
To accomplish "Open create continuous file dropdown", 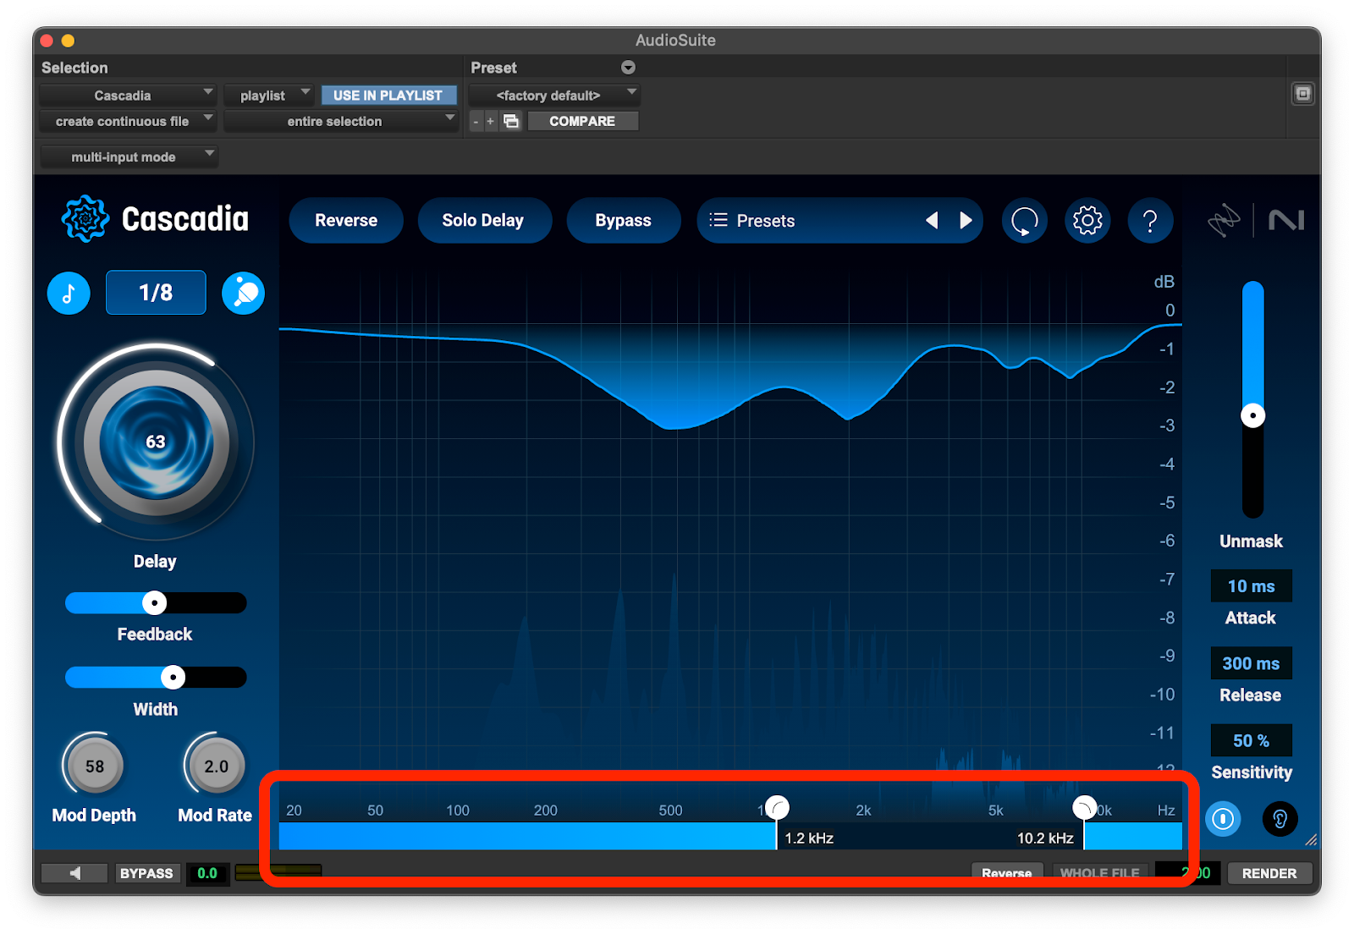I will (x=128, y=122).
